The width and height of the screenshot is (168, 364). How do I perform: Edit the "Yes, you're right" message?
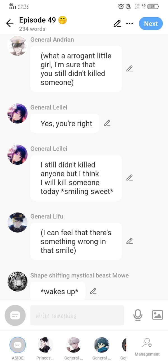coord(107,123)
